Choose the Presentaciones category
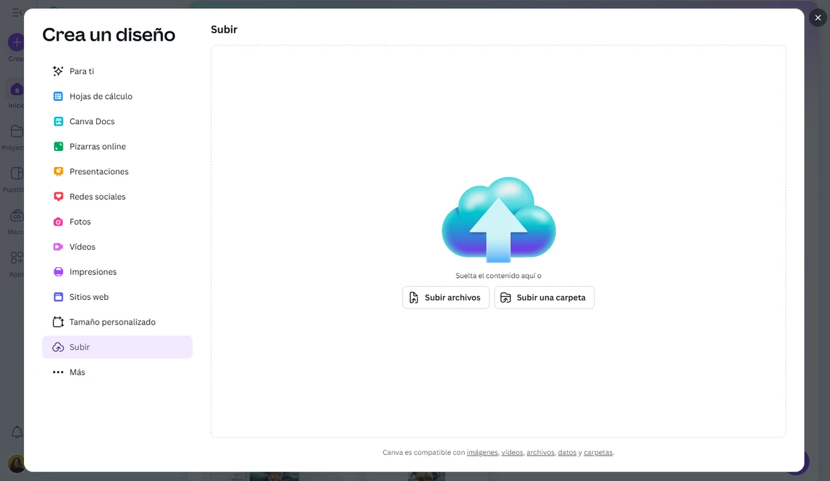Viewport: 830px width, 481px height. [x=118, y=172]
